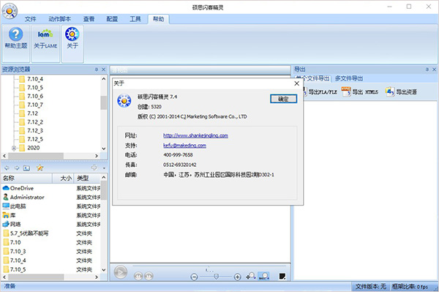
Task: Click the tree horizontal scrollbar right arrow
Action: coord(97,156)
